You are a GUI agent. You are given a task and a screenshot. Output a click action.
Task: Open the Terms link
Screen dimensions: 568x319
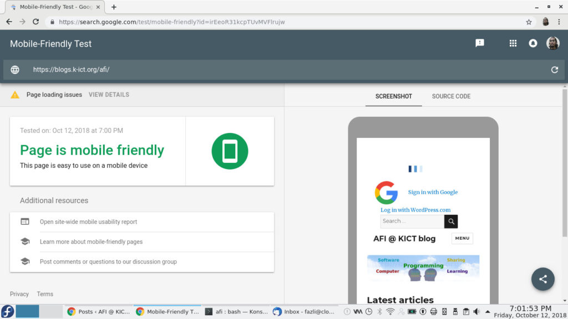click(45, 294)
